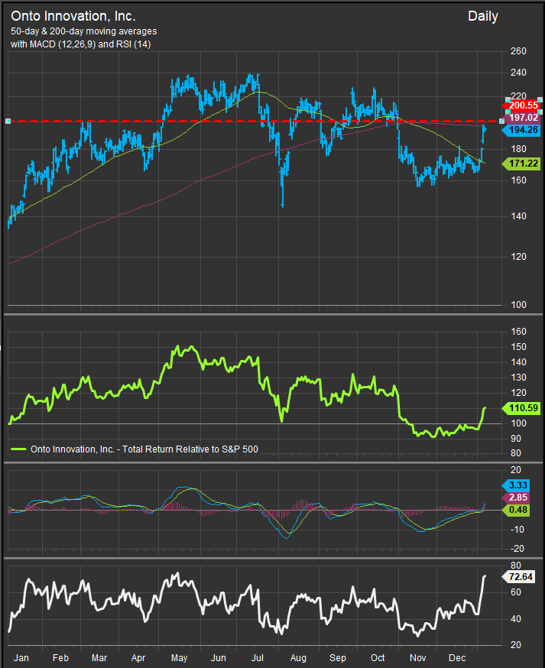Click the 0.48 MACD histogram value tag
This screenshot has height=668, width=545.
(x=517, y=510)
